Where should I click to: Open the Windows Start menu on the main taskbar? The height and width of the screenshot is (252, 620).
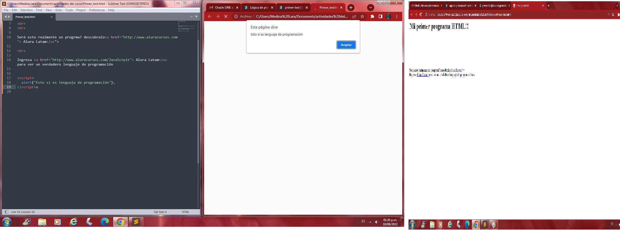(x=7, y=222)
